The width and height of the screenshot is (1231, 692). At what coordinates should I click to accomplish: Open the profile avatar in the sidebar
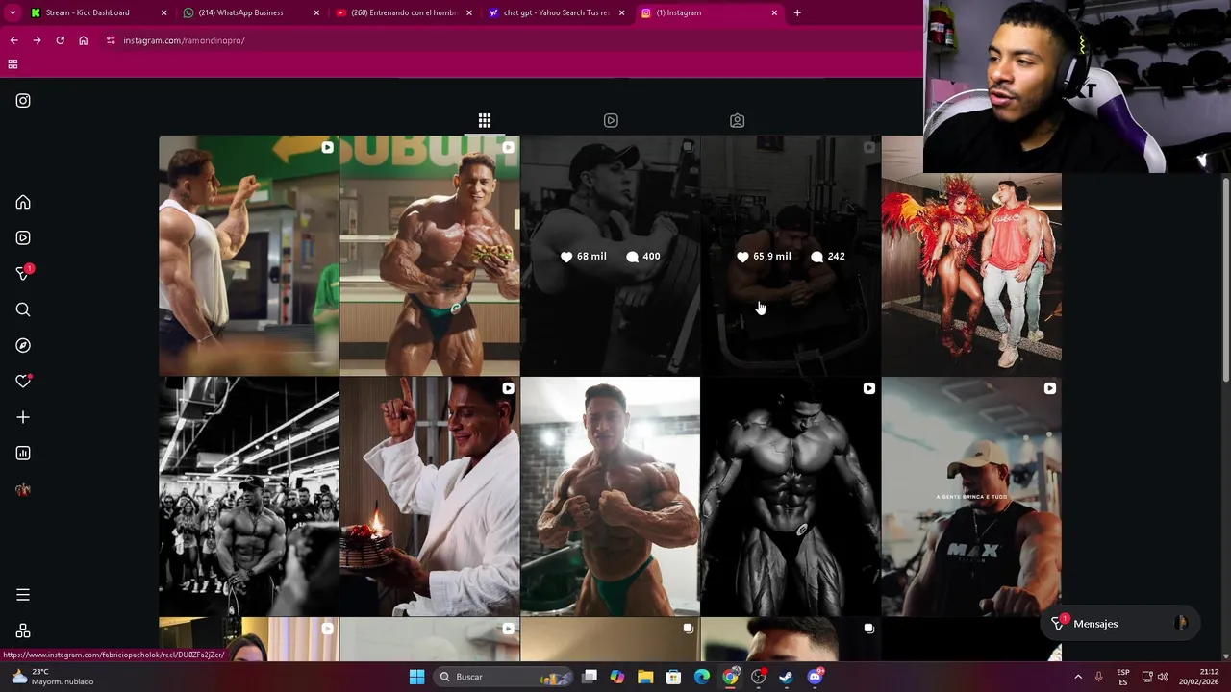point(23,489)
